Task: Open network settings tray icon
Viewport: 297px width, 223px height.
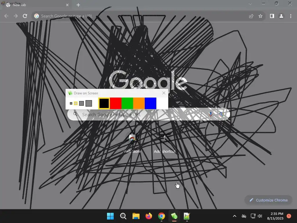Action: click(x=253, y=216)
